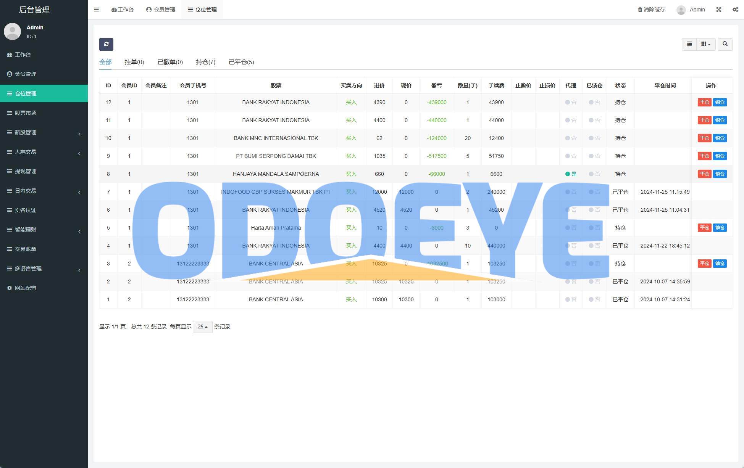Switch to the 仓位管理 top tab
The height and width of the screenshot is (468, 744).
[x=202, y=10]
